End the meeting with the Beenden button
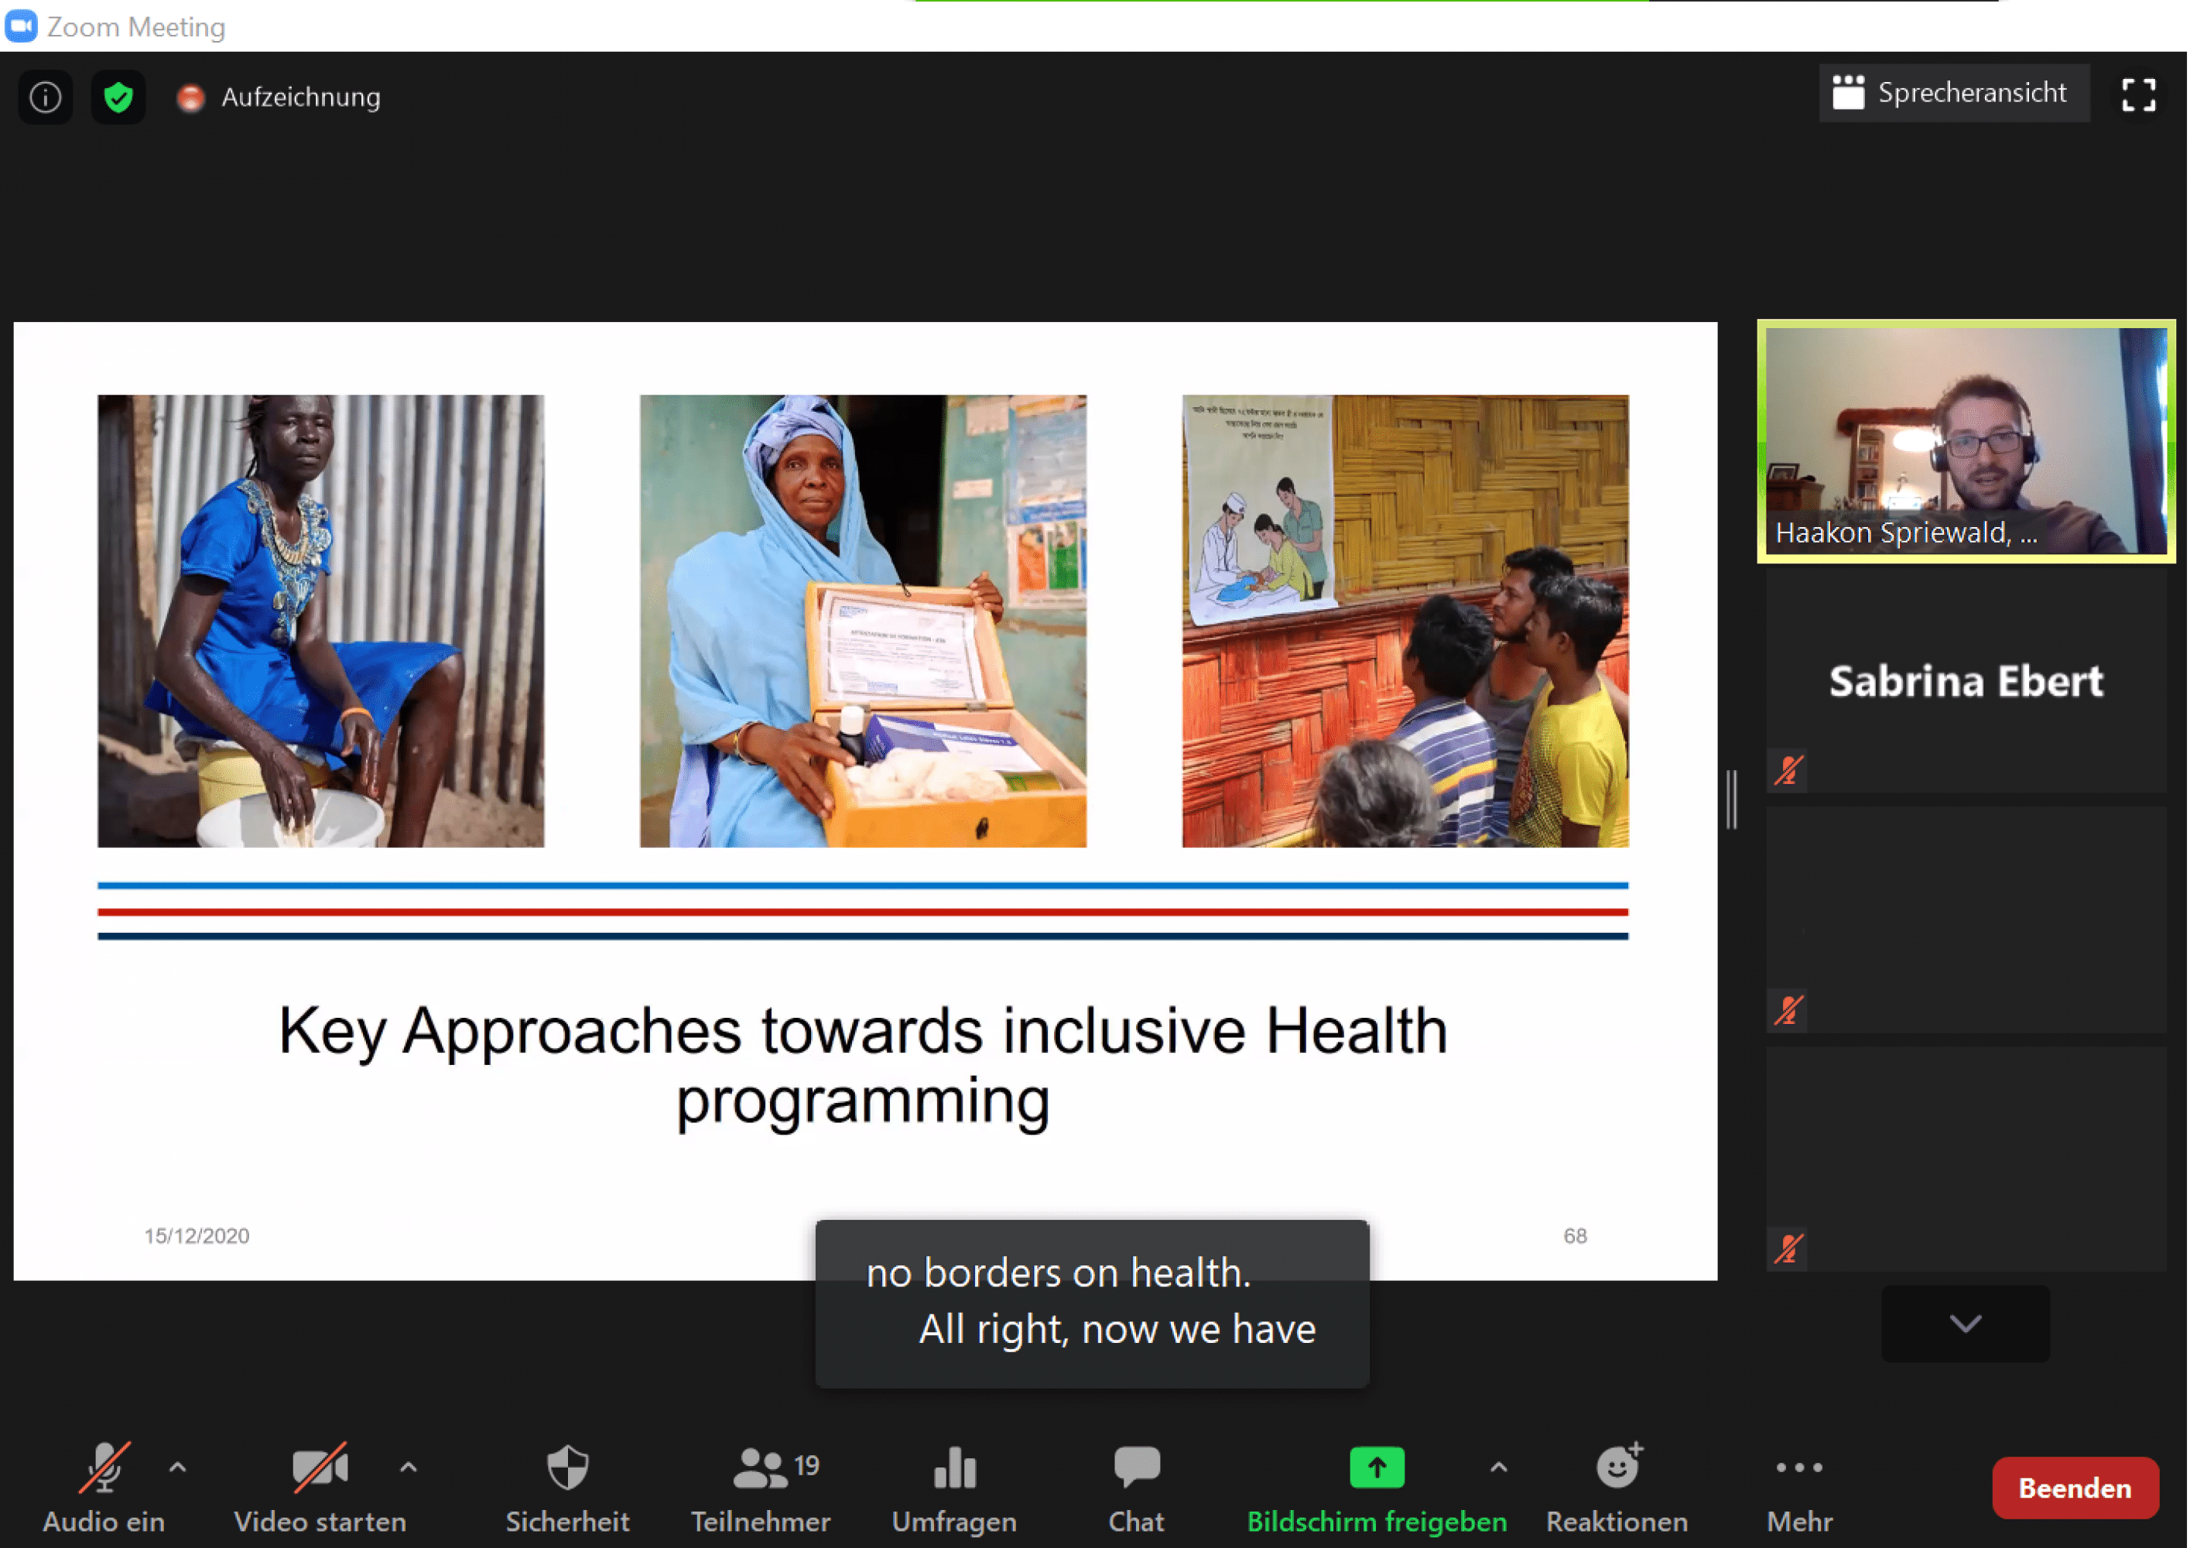Image resolution: width=2190 pixels, height=1548 pixels. tap(2075, 1487)
